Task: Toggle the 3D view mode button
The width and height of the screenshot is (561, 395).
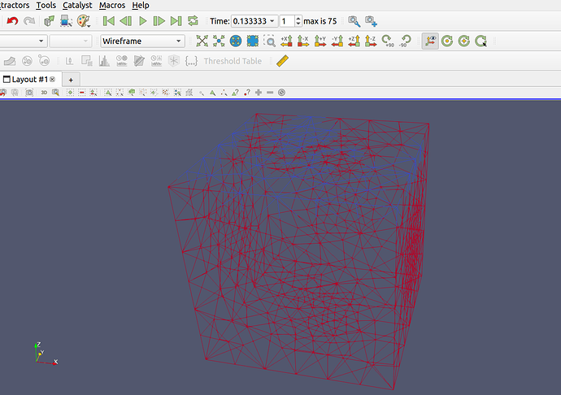Action: point(44,93)
